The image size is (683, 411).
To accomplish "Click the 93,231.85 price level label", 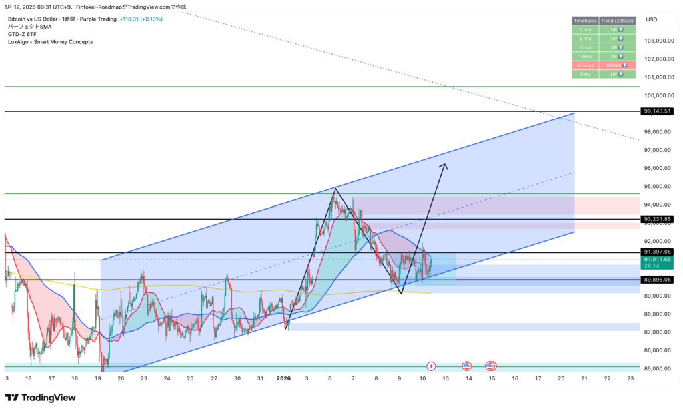I will pyautogui.click(x=656, y=219).
